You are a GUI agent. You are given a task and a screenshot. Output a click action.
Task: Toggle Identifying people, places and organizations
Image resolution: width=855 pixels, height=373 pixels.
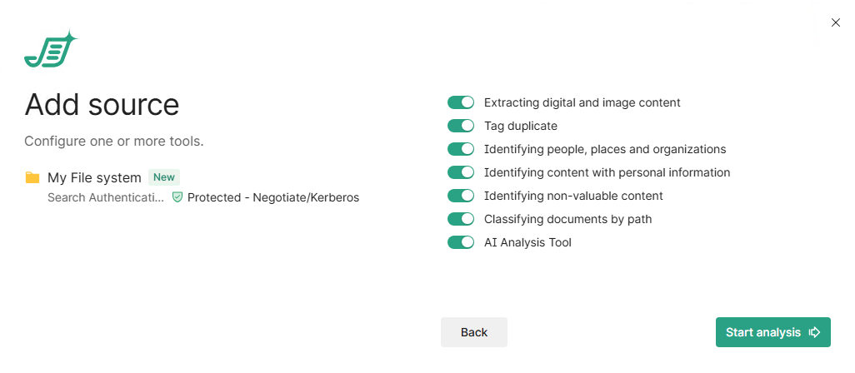point(461,149)
